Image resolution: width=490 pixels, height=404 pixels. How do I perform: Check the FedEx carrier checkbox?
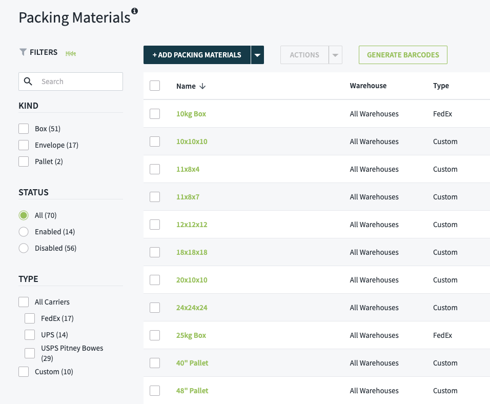click(x=29, y=318)
